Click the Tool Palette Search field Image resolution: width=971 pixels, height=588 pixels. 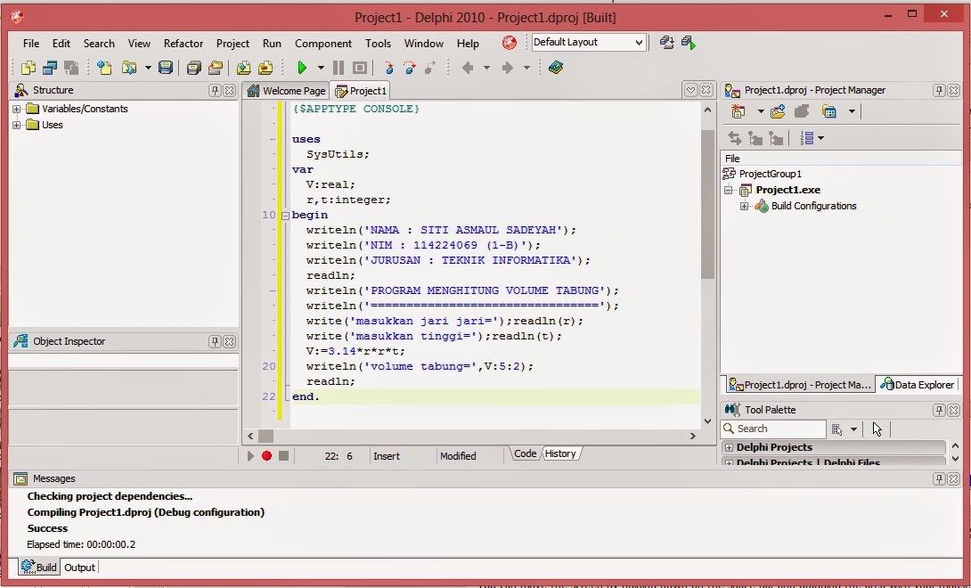click(774, 429)
